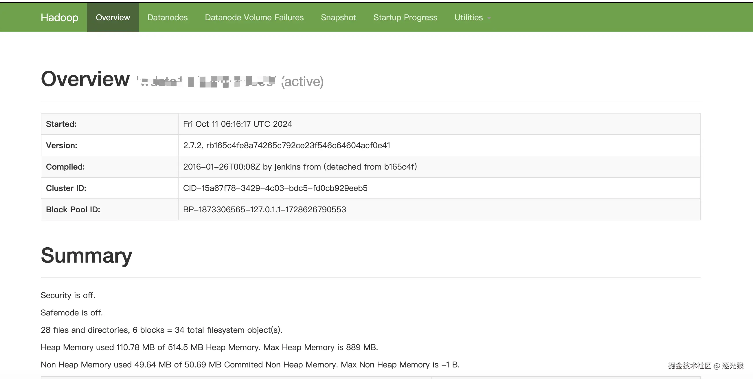Click the Utilities dropdown caret arrow

click(x=489, y=18)
